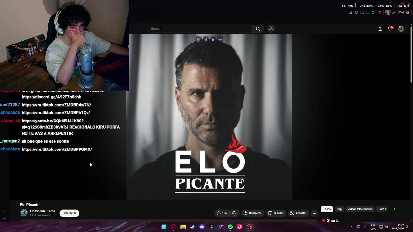Open TikTok app from taskbar
This screenshot has height=232, width=413.
click(x=240, y=227)
